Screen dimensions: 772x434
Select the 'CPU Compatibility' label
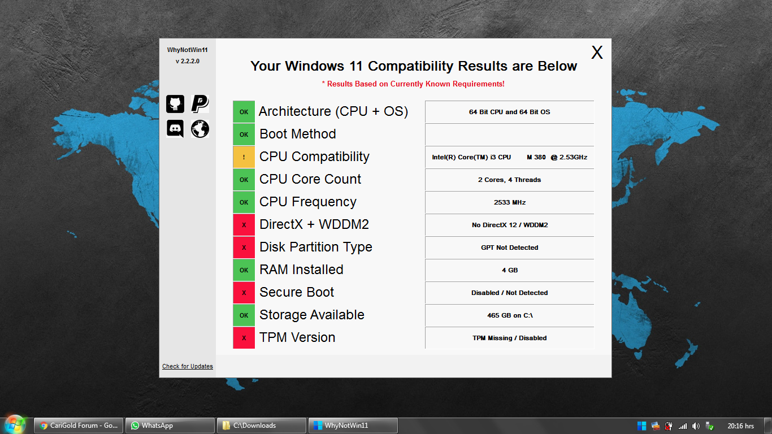[x=314, y=157]
